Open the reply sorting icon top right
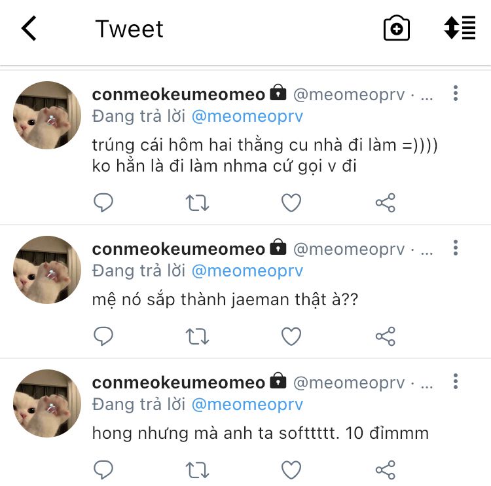This screenshot has width=491, height=486. [x=460, y=28]
